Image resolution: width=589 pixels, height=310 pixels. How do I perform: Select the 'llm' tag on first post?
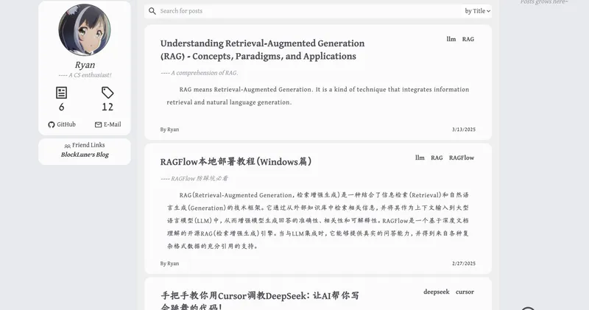pos(451,39)
